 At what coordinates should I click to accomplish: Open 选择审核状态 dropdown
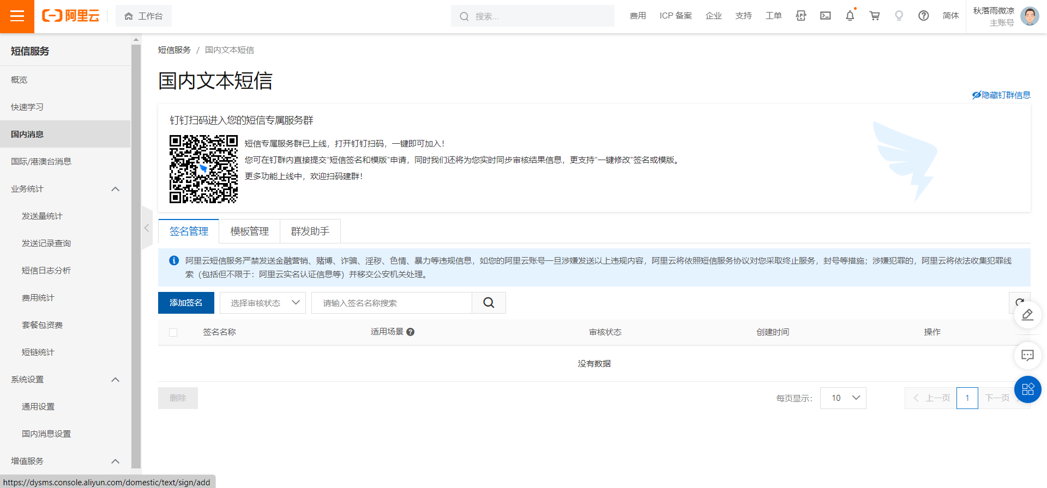(263, 303)
